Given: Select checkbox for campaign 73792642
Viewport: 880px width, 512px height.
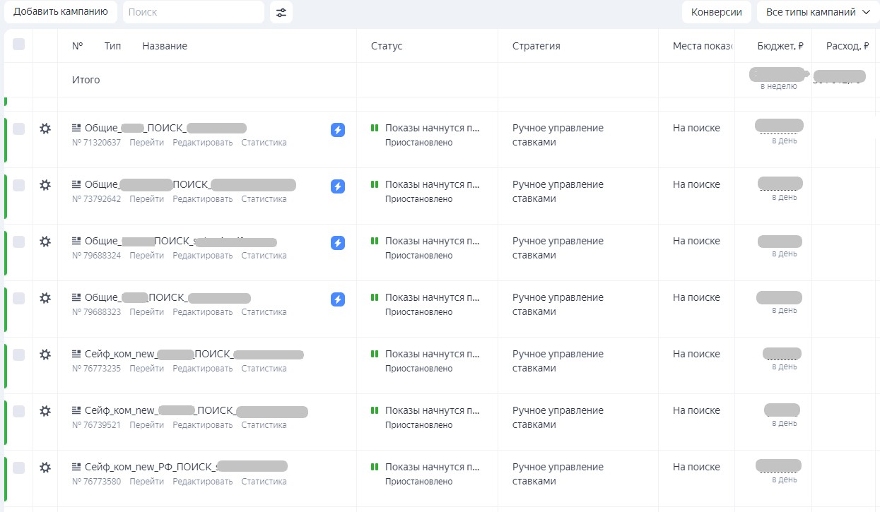Looking at the screenshot, I should pyautogui.click(x=19, y=185).
